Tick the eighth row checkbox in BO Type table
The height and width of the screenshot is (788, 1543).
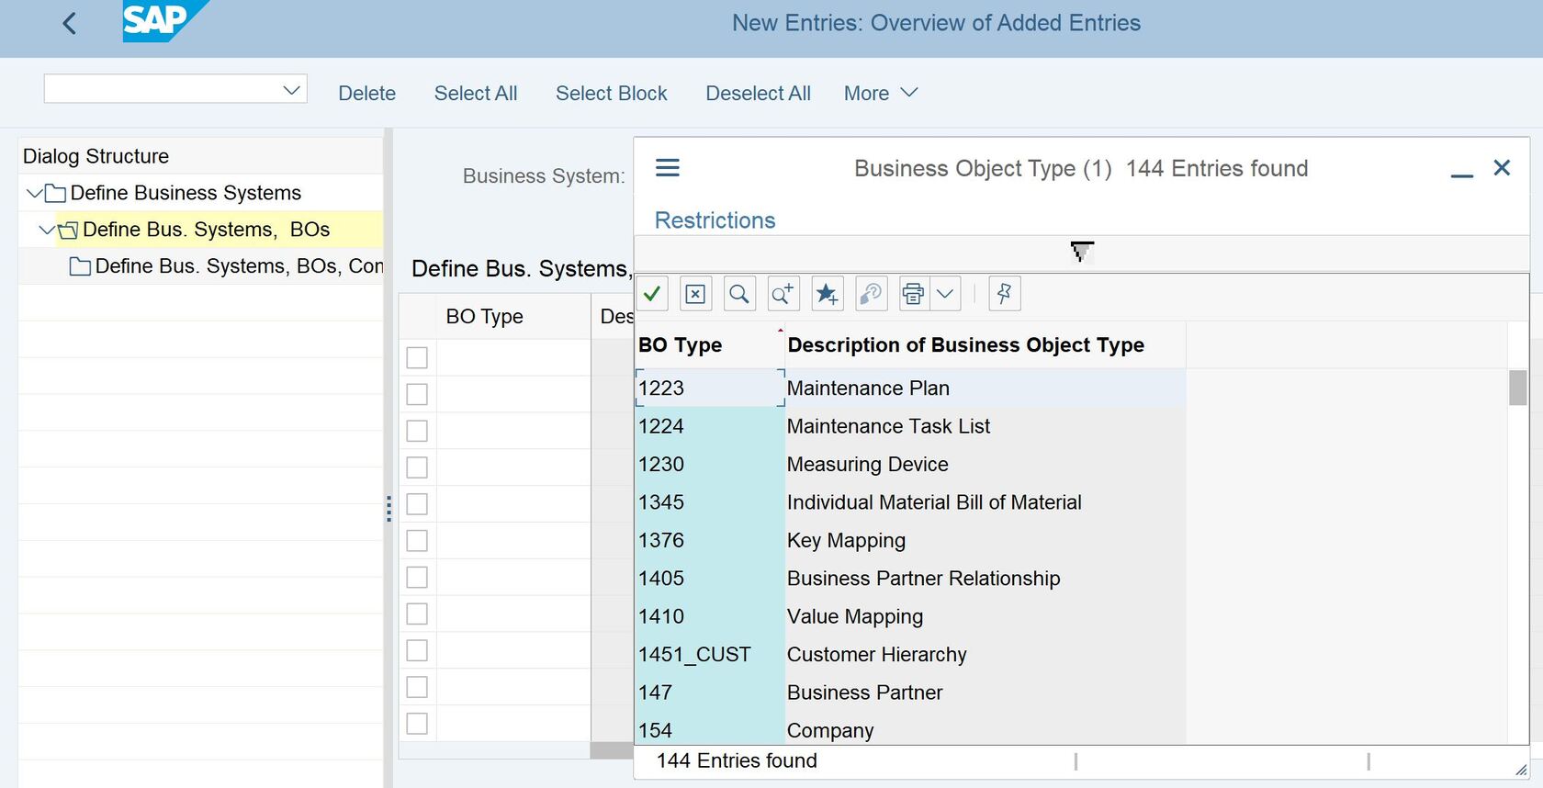coord(417,614)
